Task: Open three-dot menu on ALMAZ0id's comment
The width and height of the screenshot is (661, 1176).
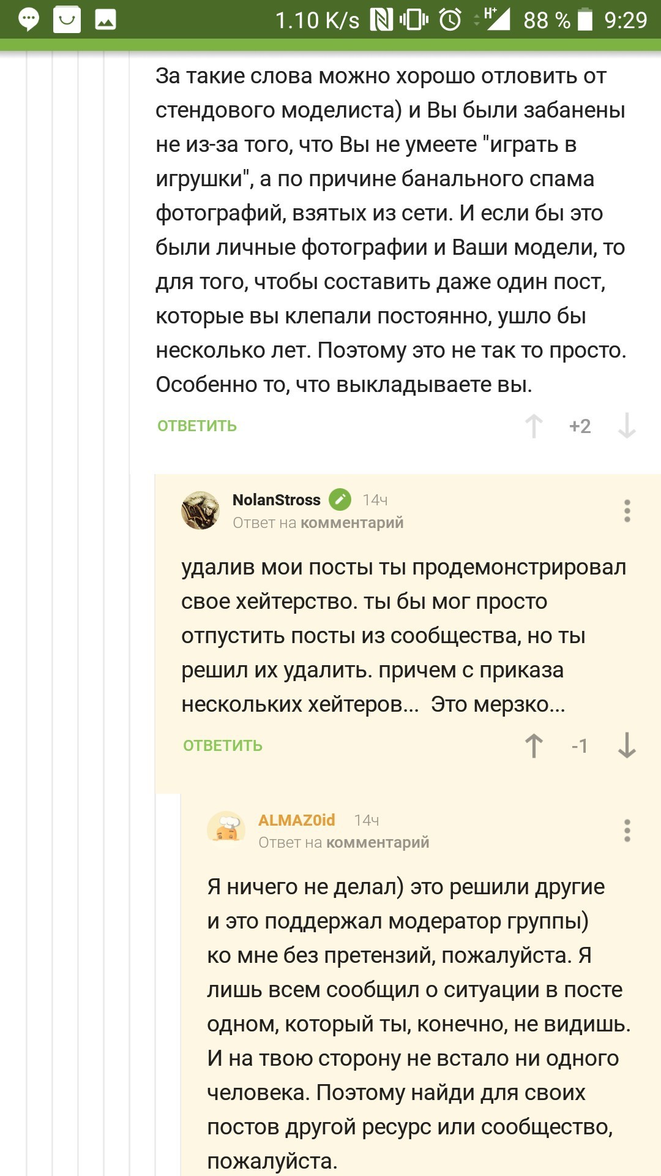Action: (x=627, y=831)
